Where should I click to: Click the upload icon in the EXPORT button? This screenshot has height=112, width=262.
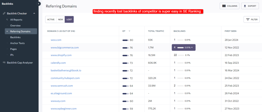click(245, 6)
